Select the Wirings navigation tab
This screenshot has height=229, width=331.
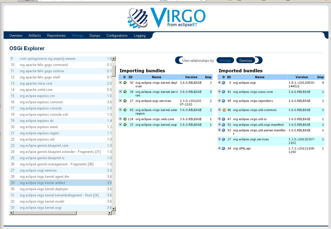(x=78, y=35)
